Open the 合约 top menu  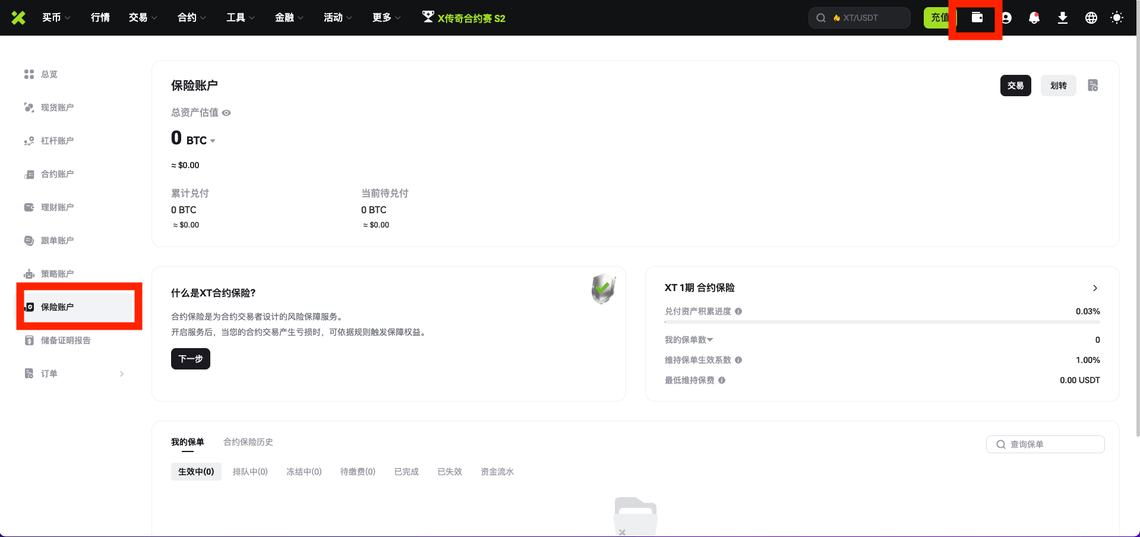[191, 18]
